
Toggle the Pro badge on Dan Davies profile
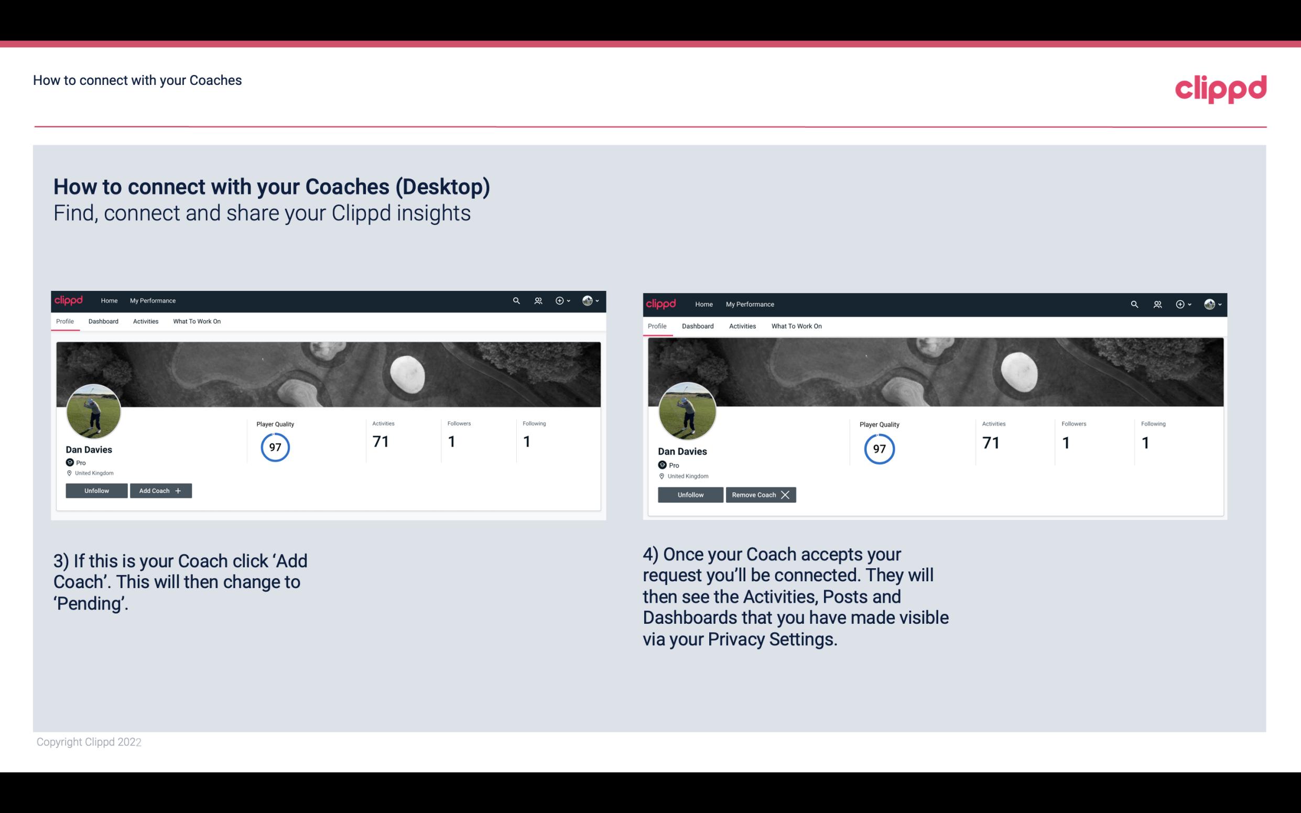[69, 462]
